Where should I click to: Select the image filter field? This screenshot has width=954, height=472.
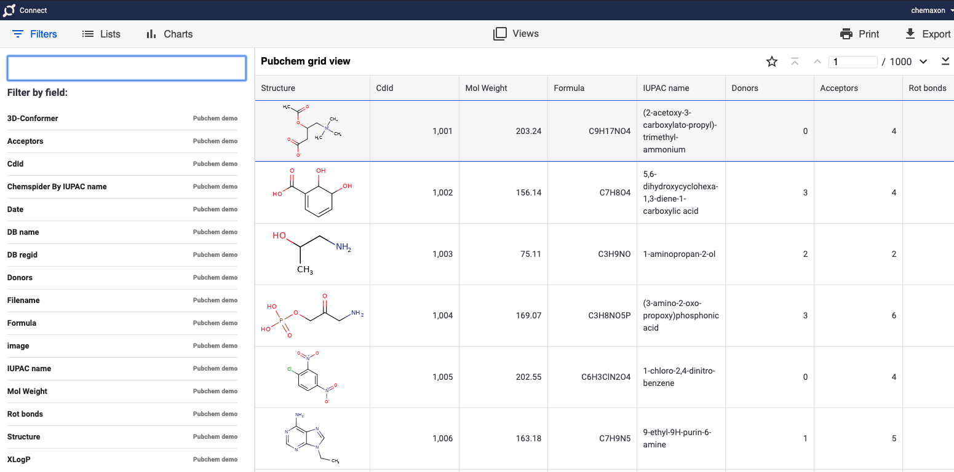coord(122,346)
